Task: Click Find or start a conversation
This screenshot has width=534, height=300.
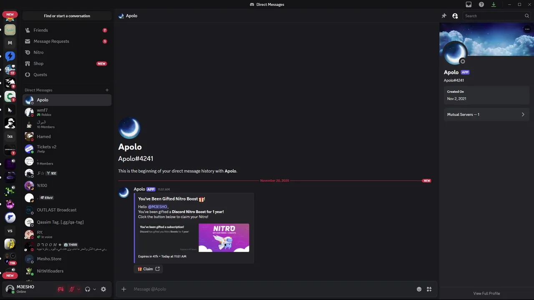Action: (x=67, y=16)
